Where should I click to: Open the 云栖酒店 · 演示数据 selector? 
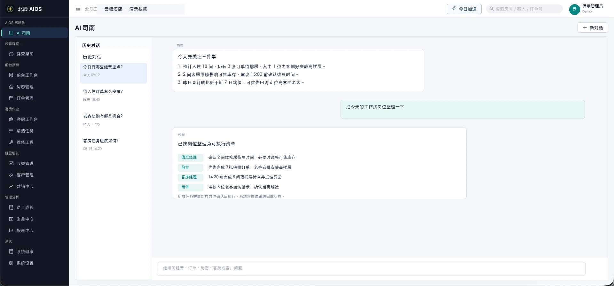(141, 9)
